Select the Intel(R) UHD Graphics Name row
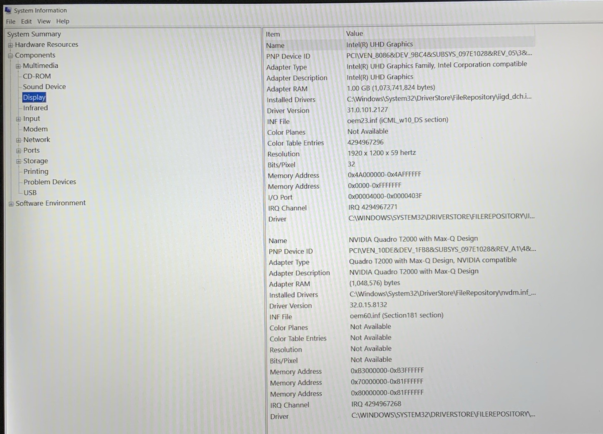 399,45
